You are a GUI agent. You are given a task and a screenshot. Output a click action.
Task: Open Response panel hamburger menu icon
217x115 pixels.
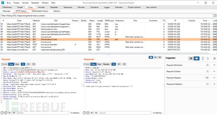click(124, 64)
